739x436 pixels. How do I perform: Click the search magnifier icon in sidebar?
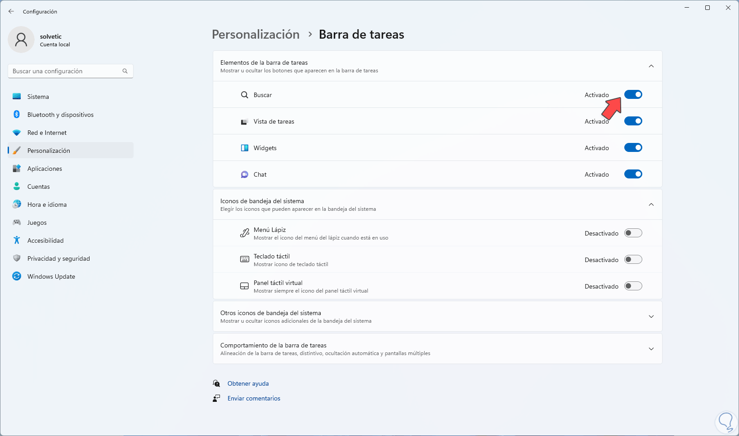coord(125,71)
